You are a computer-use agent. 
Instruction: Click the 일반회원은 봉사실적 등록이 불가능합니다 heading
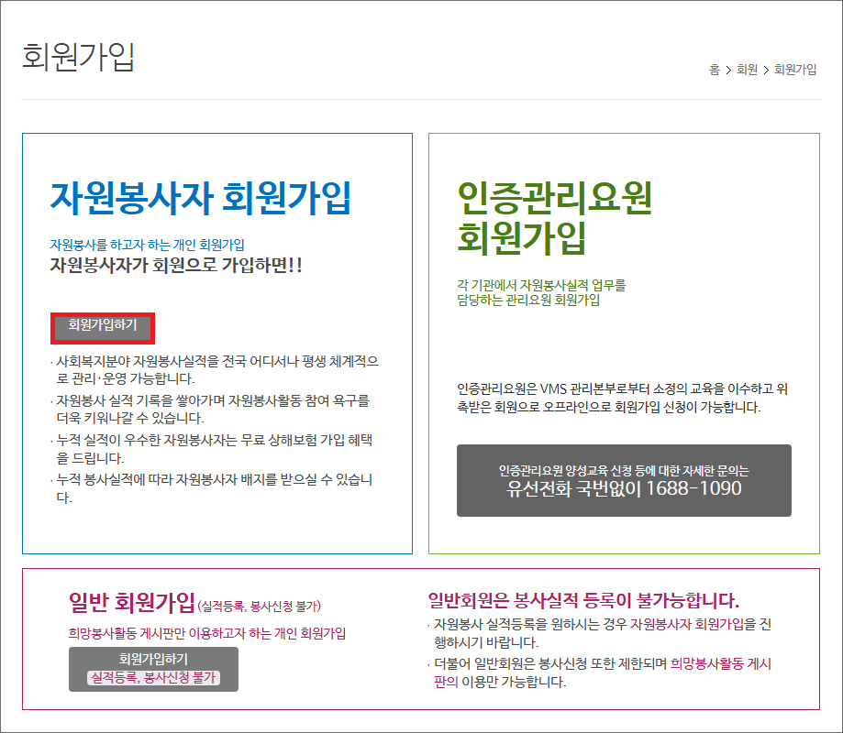[583, 600]
